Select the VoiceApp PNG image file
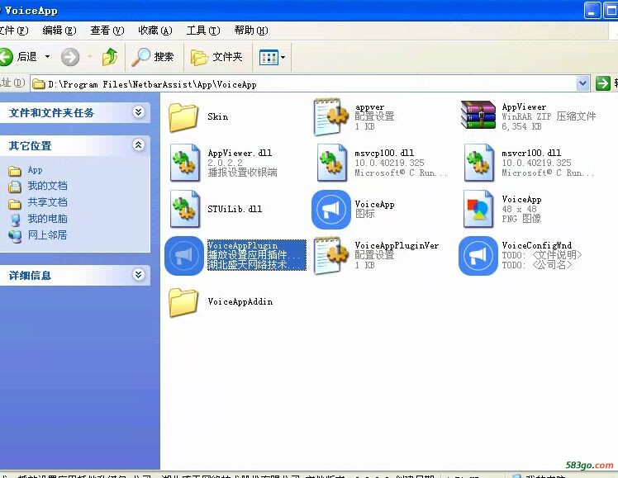Screen dimensions: 618x478 [478, 210]
